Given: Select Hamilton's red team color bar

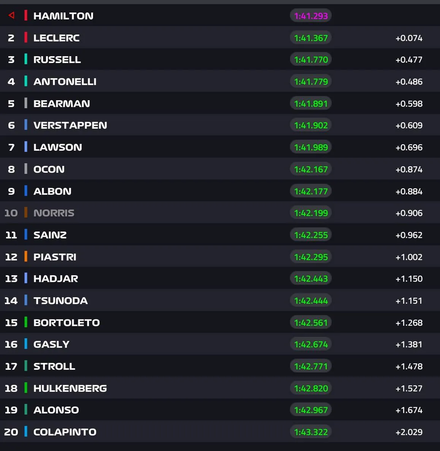Looking at the screenshot, I should click(x=25, y=16).
